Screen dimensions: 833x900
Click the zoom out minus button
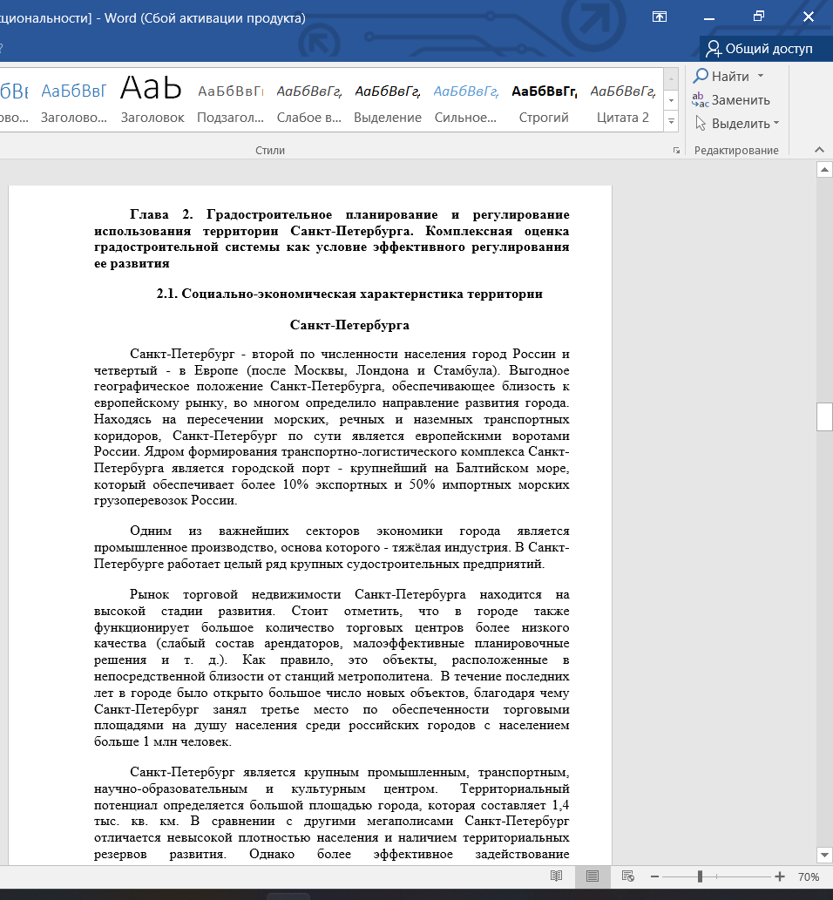click(655, 876)
